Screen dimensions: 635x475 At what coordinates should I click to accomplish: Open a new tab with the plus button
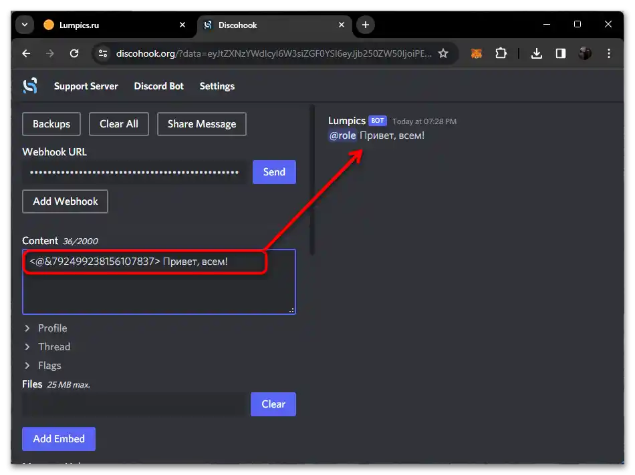tap(365, 24)
